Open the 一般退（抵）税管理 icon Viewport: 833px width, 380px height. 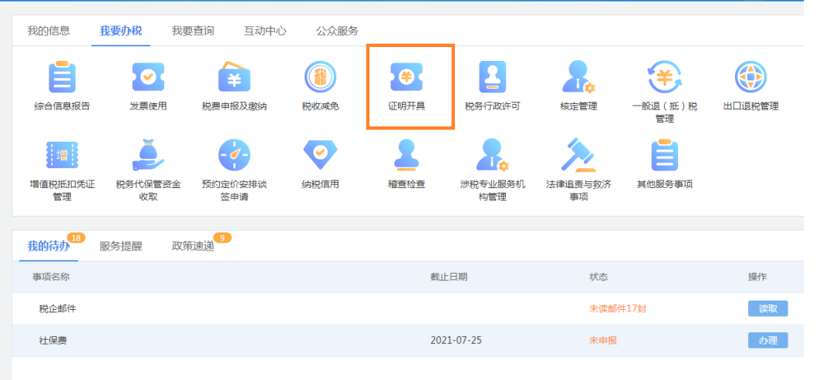click(665, 78)
